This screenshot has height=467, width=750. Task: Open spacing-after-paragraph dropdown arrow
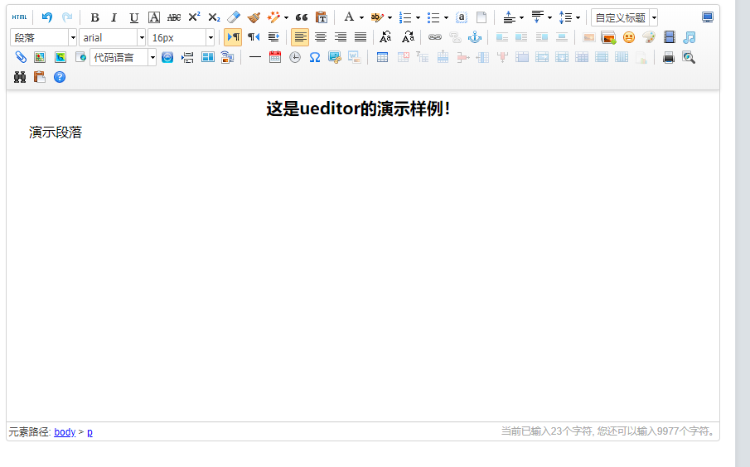point(549,17)
